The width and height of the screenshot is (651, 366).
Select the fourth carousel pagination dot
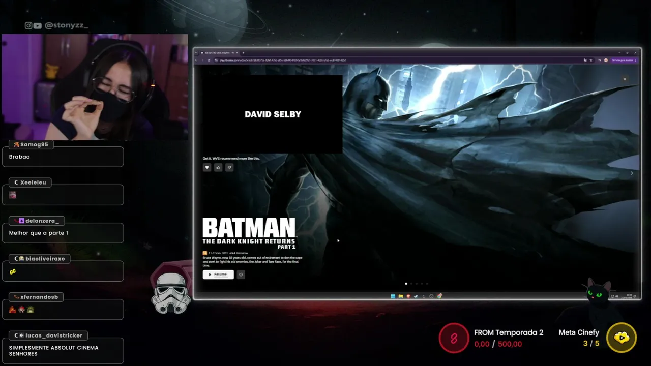pyautogui.click(x=422, y=284)
